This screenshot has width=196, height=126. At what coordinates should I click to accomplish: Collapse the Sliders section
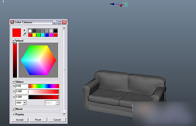(13, 82)
